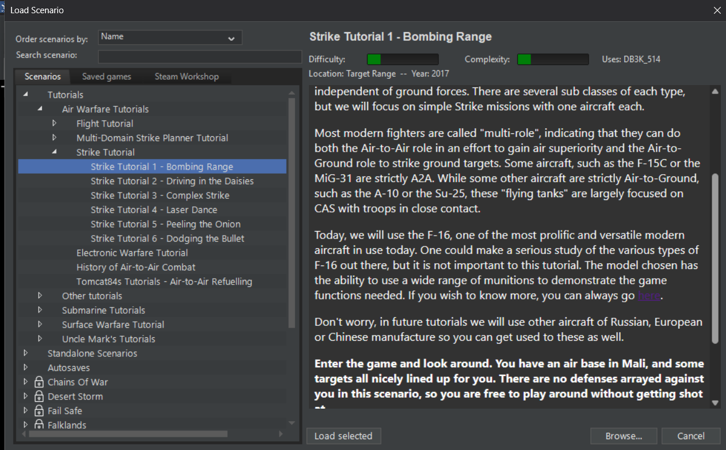The width and height of the screenshot is (726, 450).
Task: Collapse the Strike Tutorial node
Action: click(x=54, y=152)
